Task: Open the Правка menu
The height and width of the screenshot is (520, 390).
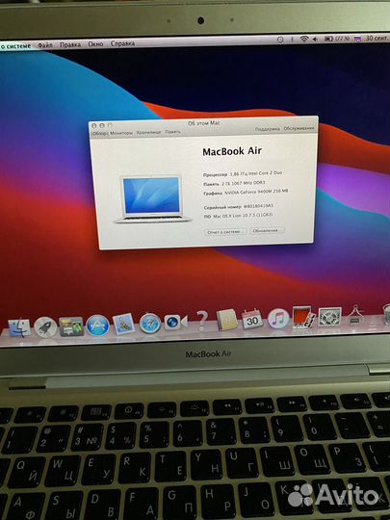Action: 70,44
